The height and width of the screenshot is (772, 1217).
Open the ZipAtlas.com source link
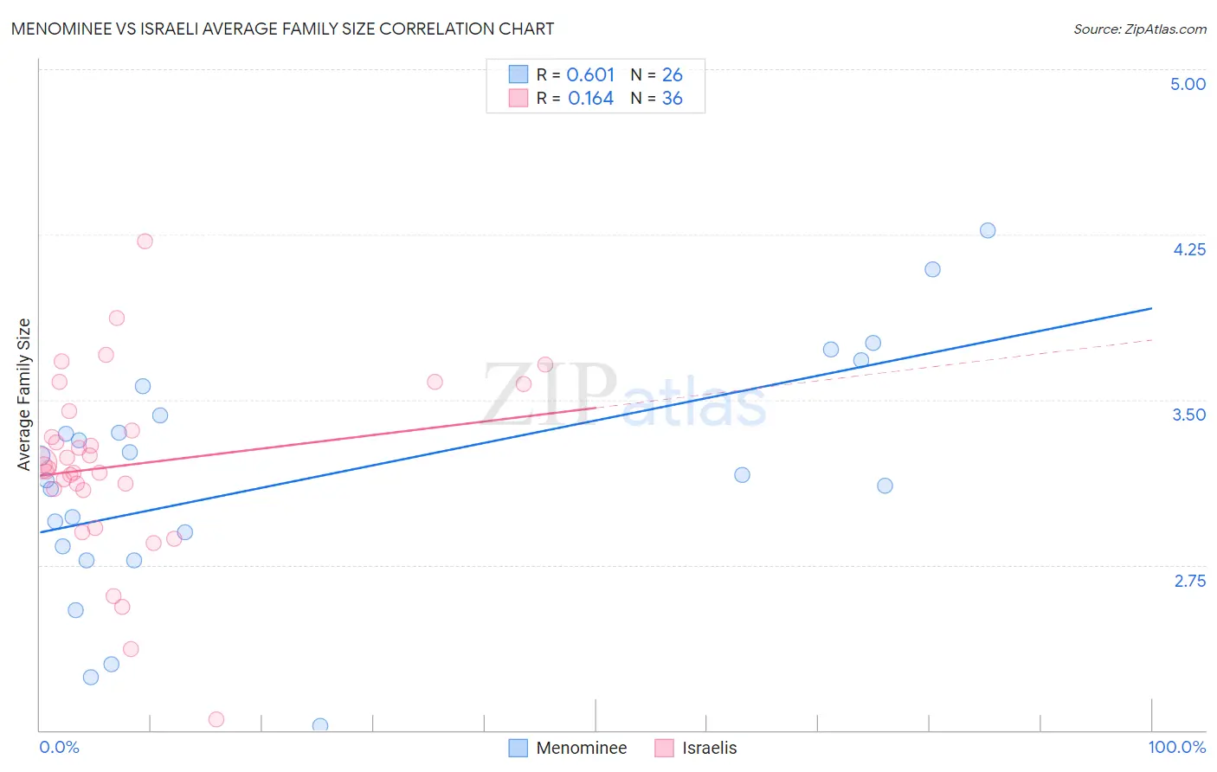(x=1140, y=29)
